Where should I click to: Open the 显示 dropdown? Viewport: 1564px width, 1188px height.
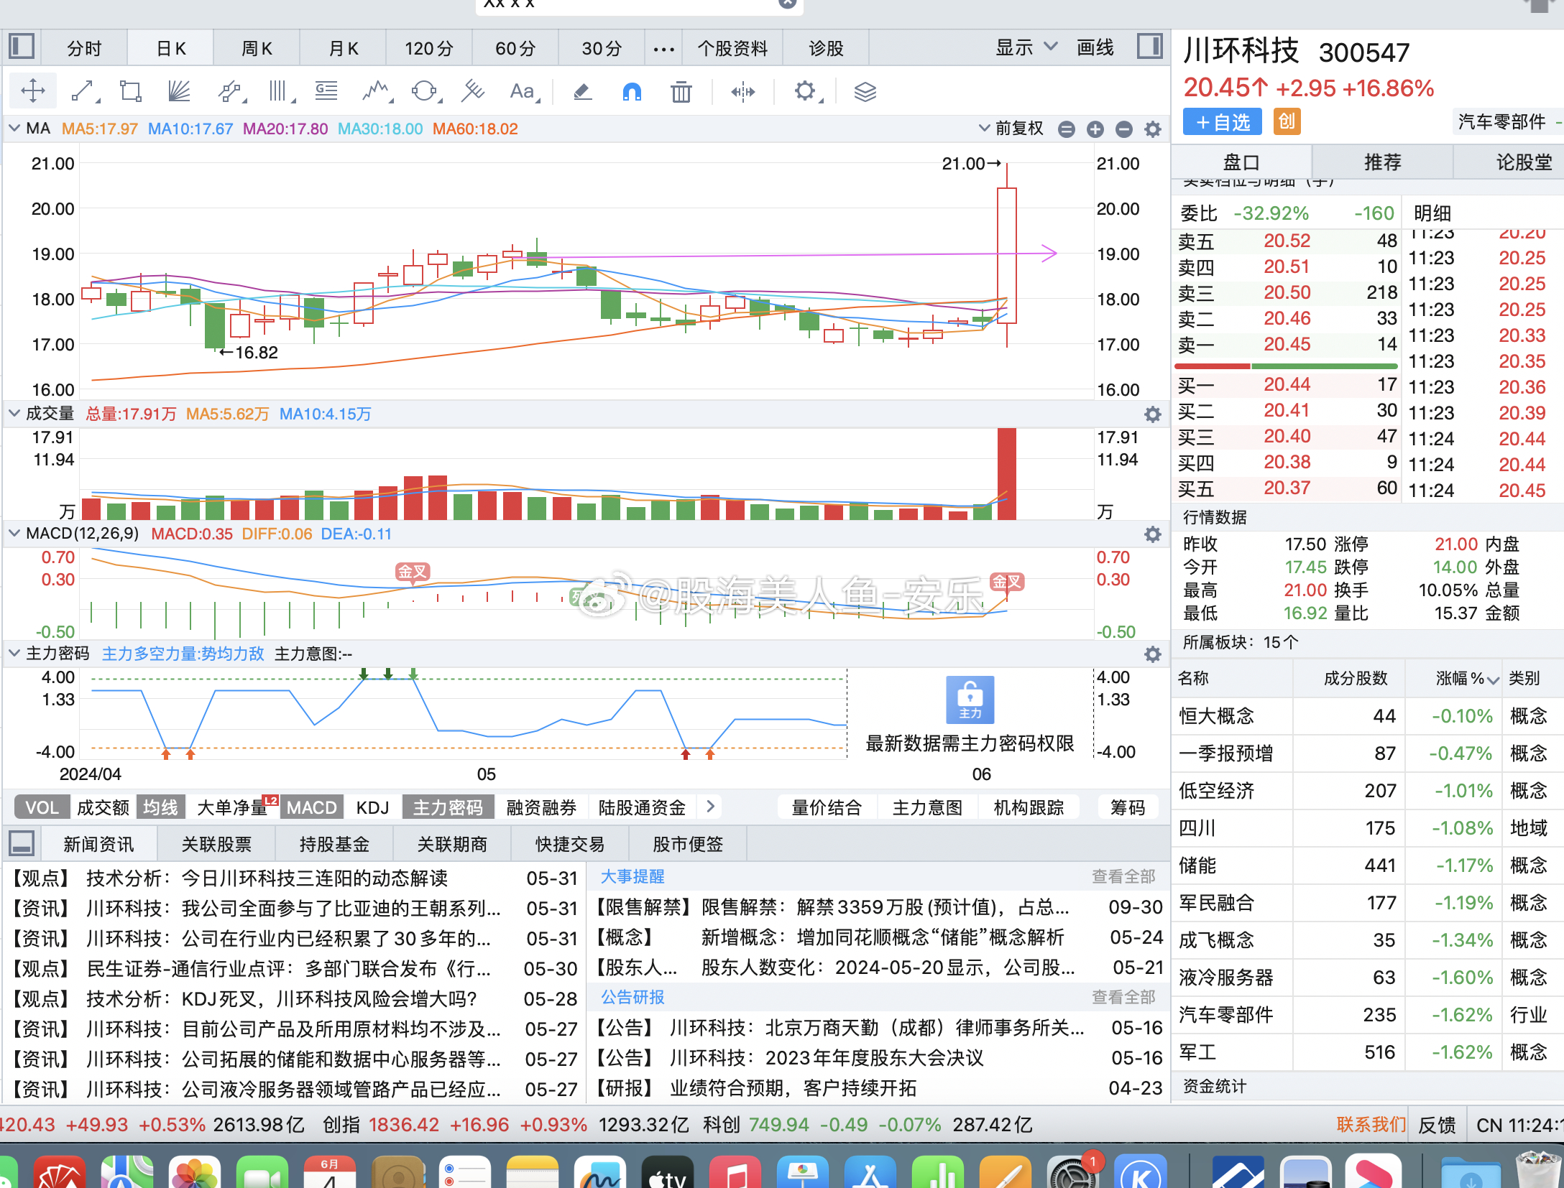coord(1026,48)
